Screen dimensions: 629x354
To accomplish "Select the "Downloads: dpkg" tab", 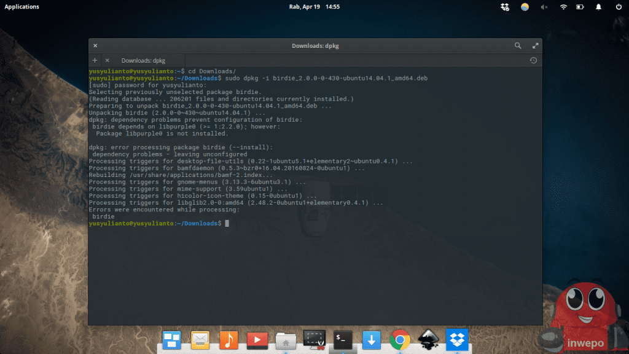I will [143, 60].
